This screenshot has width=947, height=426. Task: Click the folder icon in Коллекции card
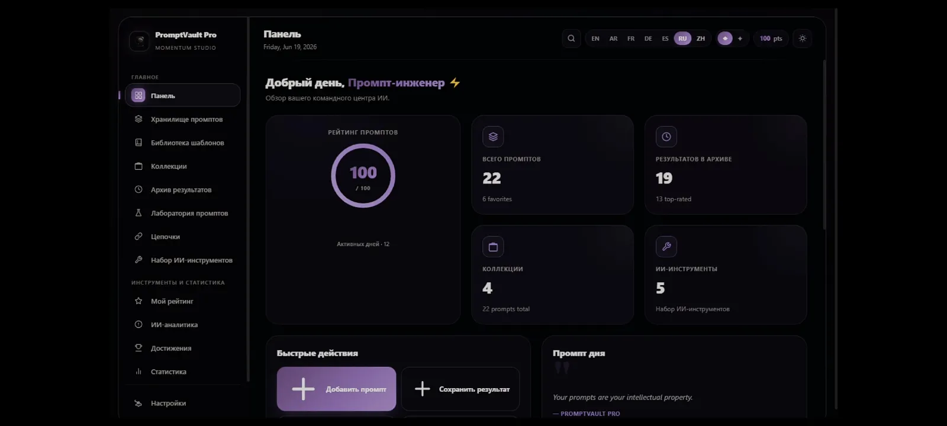[493, 247]
